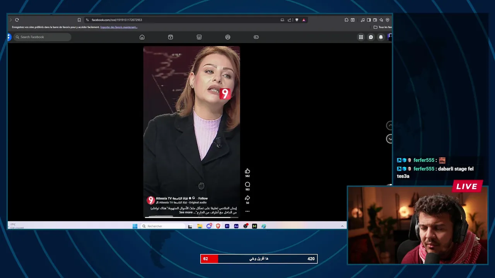Open Facebook Marketplace tab

199,37
